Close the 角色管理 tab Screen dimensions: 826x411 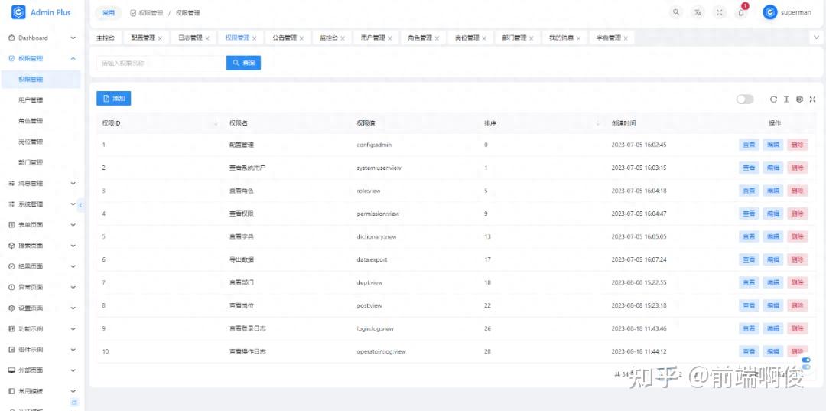437,38
